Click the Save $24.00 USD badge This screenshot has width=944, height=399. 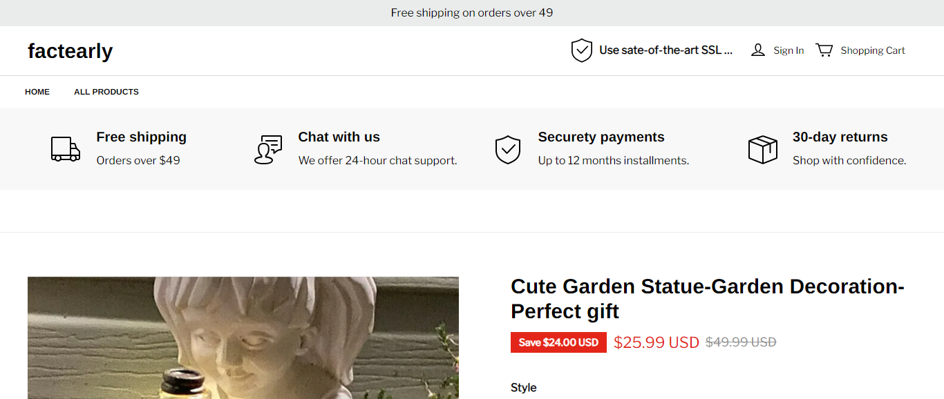[x=558, y=342]
